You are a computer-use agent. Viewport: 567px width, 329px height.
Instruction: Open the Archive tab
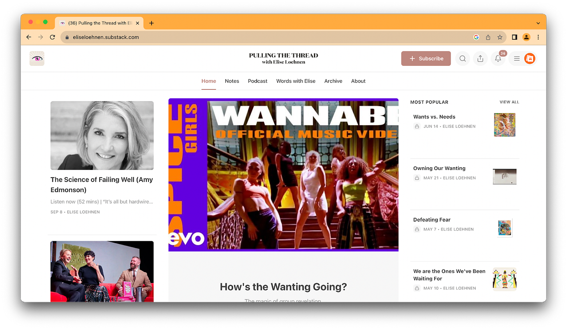333,81
